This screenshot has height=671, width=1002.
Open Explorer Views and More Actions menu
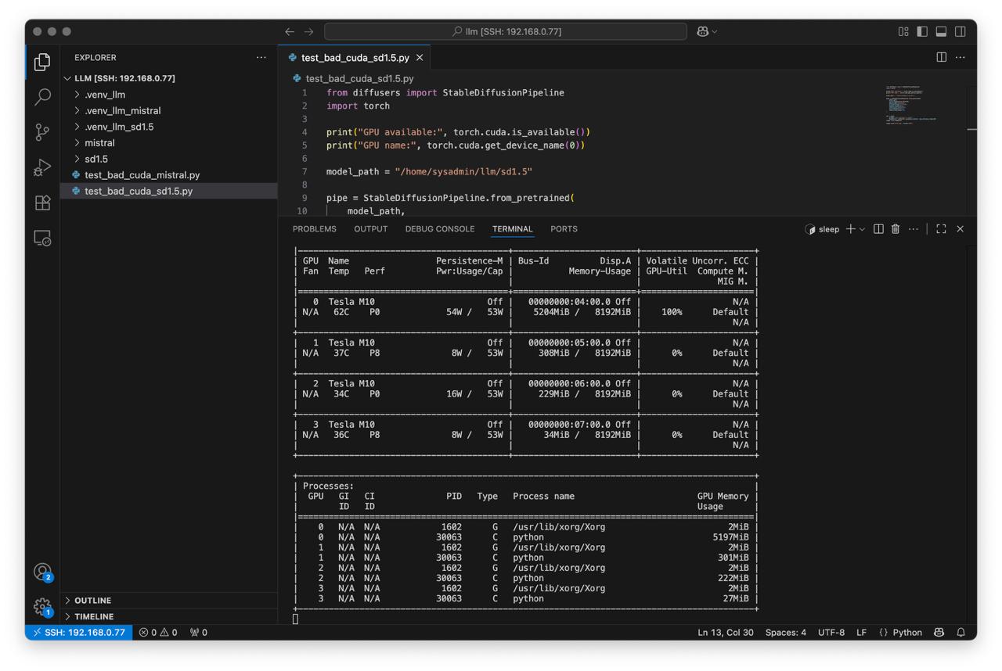[x=261, y=57]
